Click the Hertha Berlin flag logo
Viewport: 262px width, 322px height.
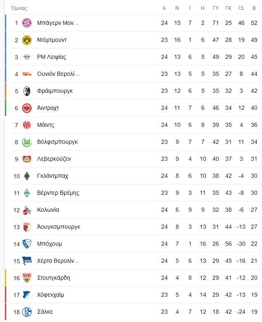(x=27, y=261)
